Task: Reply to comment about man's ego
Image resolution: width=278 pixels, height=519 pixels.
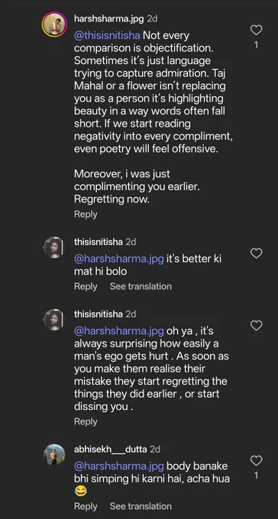Action: [x=86, y=421]
